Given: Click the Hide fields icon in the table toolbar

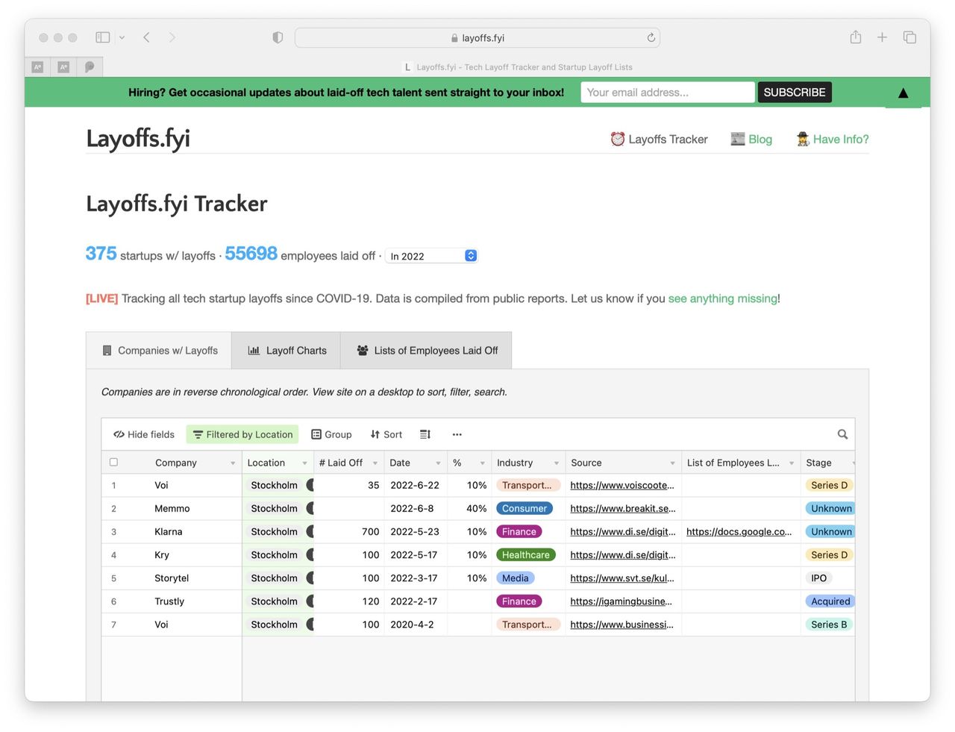Looking at the screenshot, I should [119, 434].
